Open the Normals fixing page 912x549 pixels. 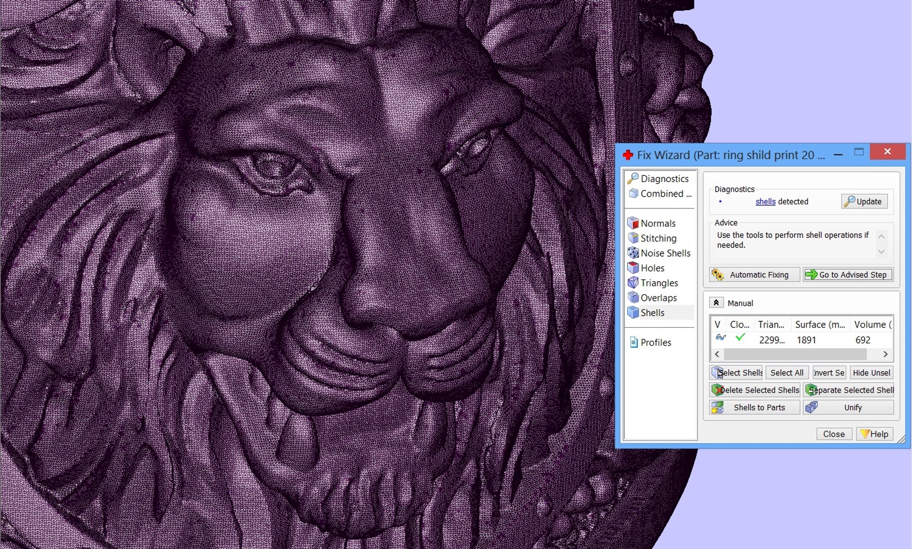(652, 223)
